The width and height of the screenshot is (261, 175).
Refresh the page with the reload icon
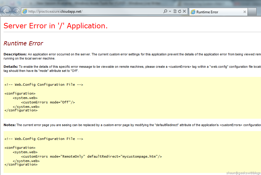coord(179,11)
